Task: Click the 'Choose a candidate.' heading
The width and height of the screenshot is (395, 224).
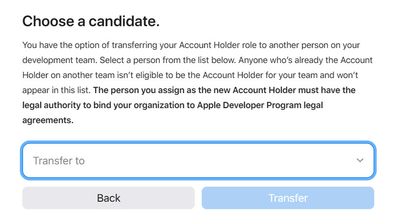Action: pos(91,21)
